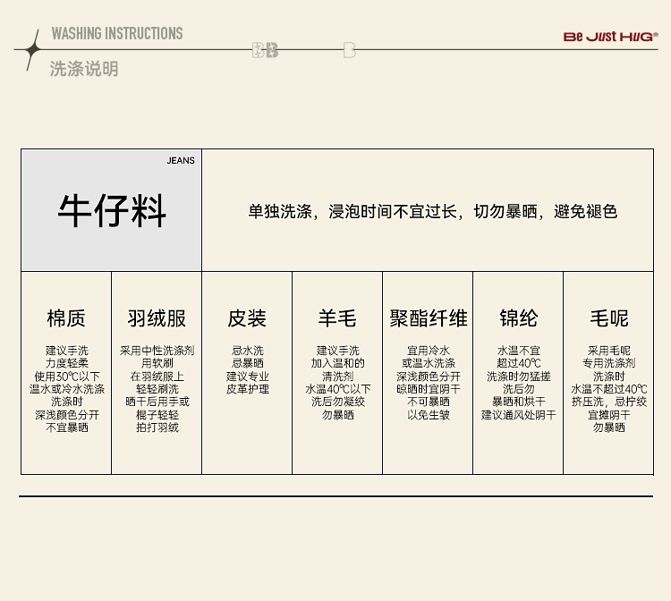Select the 羊毛 wool column title
This screenshot has width=671, height=601.
pos(337,318)
